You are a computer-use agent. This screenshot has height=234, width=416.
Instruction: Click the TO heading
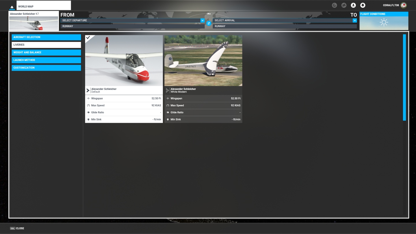coord(354,15)
